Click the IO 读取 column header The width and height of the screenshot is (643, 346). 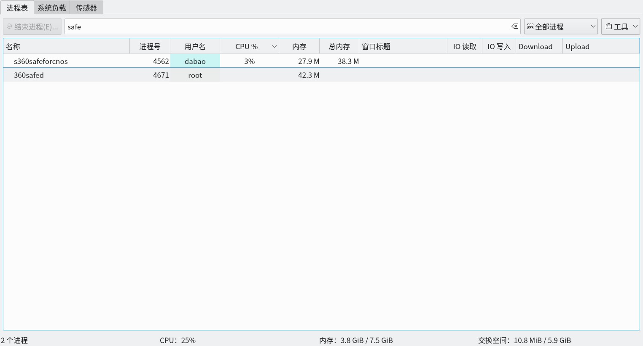pos(465,47)
